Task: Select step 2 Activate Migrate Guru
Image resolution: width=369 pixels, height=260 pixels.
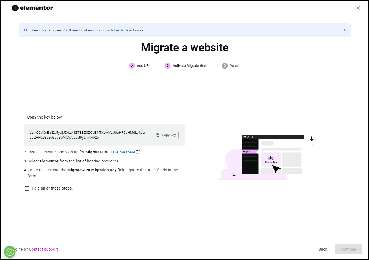Action: pyautogui.click(x=168, y=66)
